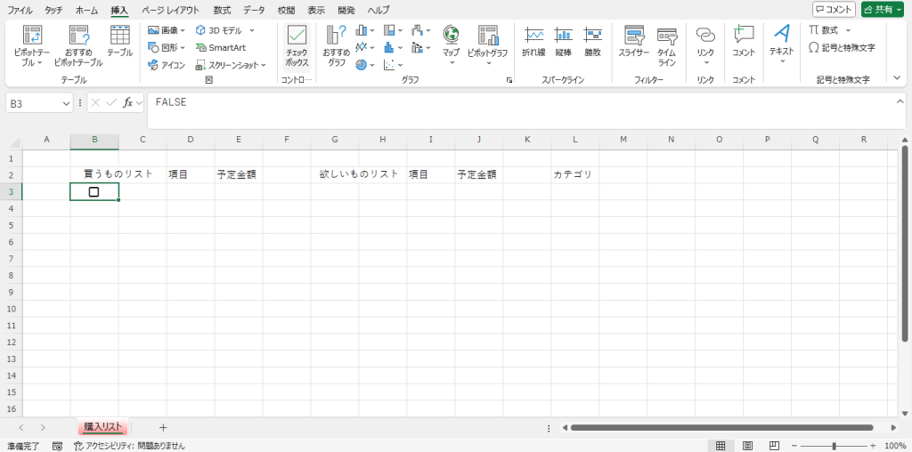This screenshot has width=912, height=452.
Task: Click the 共有 share button
Action: [883, 9]
